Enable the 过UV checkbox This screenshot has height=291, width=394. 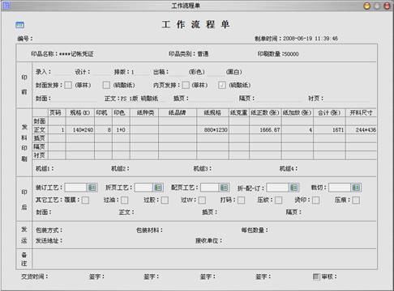pyautogui.click(x=202, y=200)
